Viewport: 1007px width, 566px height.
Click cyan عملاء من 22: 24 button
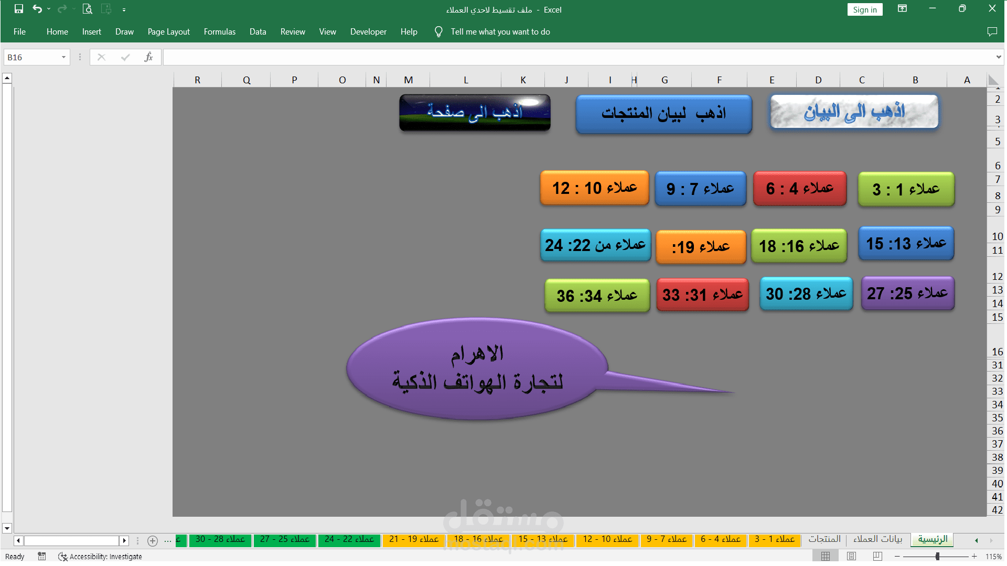(595, 245)
